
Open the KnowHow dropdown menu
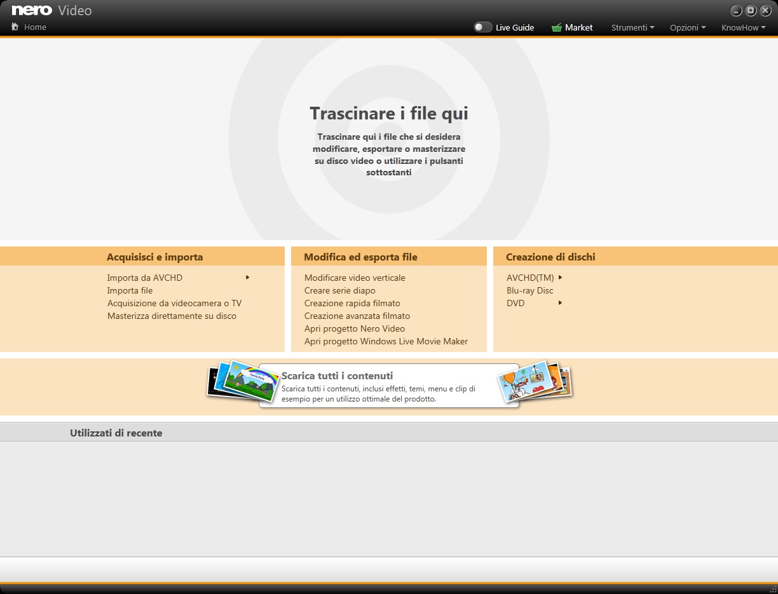pyautogui.click(x=744, y=27)
